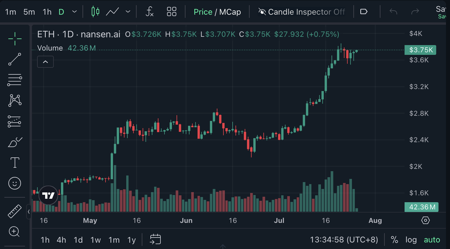Click the $3.75K current price label
Viewport: 450px width, 249px height.
[420, 50]
